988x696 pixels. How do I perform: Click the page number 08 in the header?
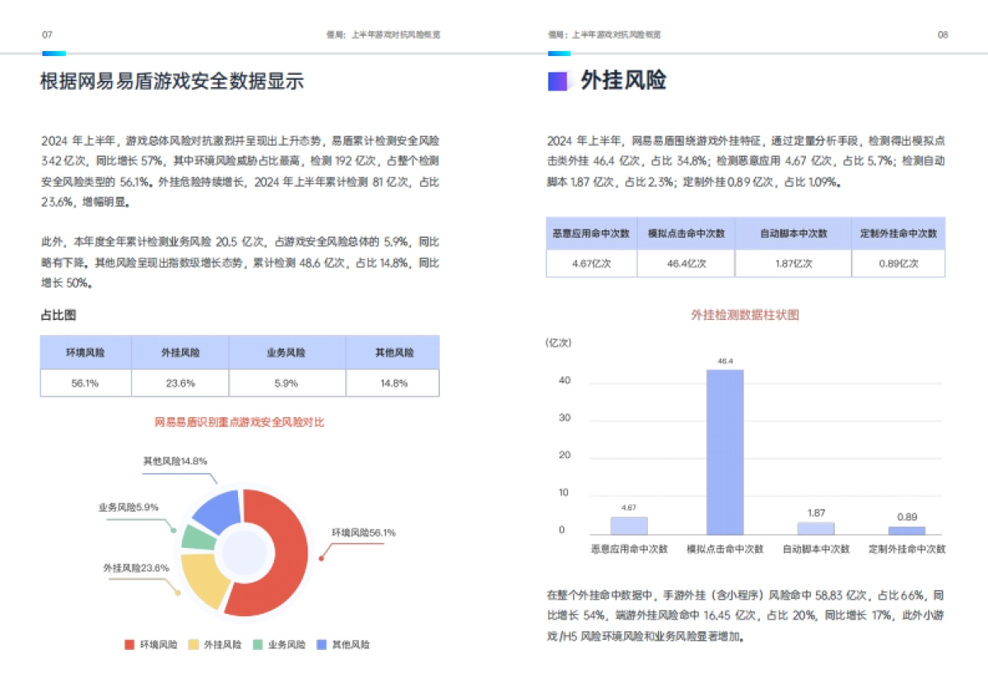pos(942,35)
